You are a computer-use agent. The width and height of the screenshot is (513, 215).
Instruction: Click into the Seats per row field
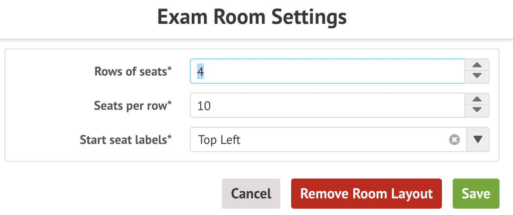click(x=327, y=105)
